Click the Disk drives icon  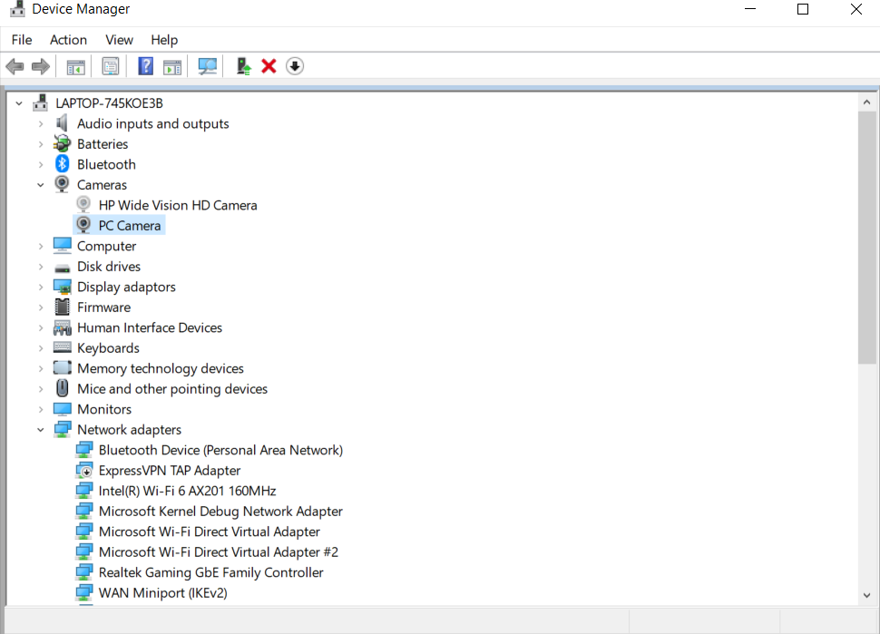click(x=62, y=268)
